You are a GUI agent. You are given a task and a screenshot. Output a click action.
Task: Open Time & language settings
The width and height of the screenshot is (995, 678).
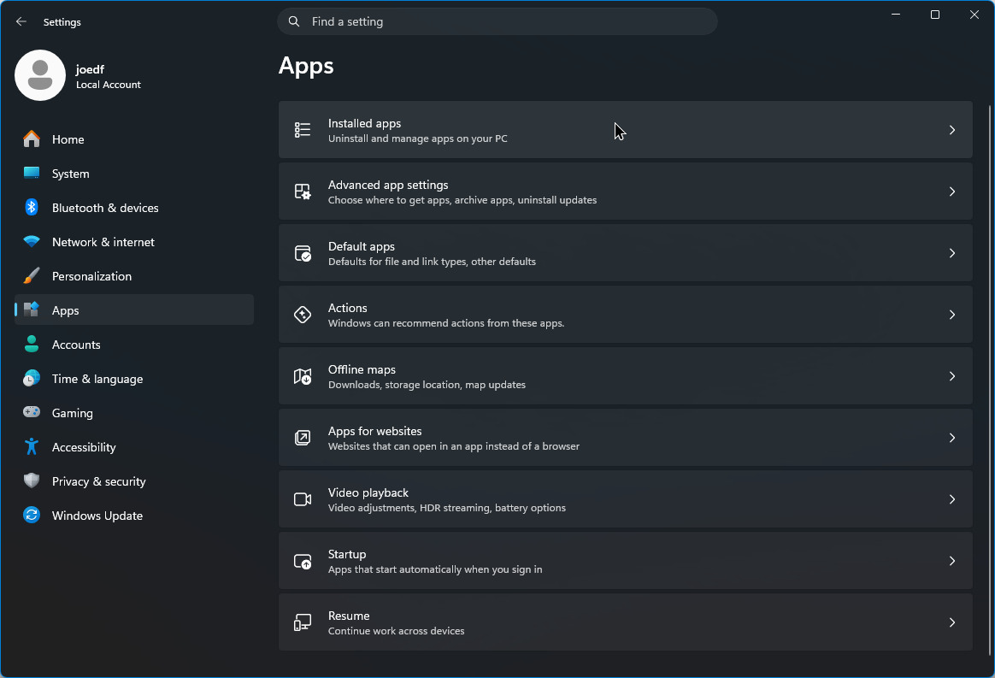134,379
